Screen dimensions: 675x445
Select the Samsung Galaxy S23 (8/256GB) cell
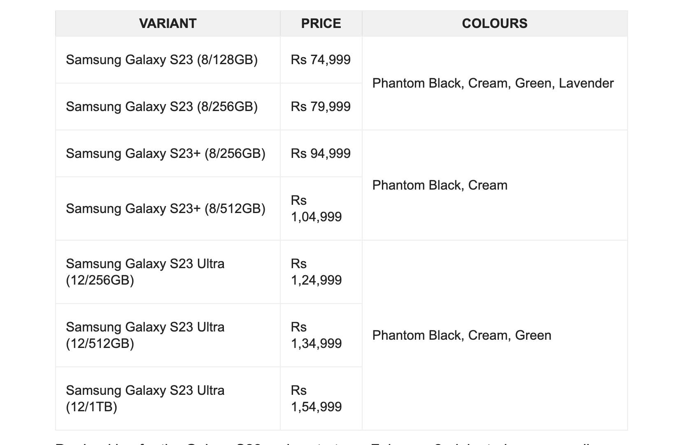(x=162, y=107)
